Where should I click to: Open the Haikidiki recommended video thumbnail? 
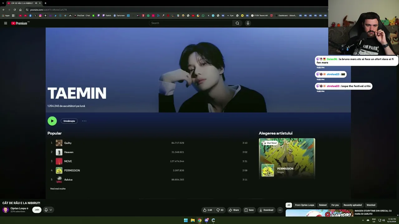click(319, 213)
